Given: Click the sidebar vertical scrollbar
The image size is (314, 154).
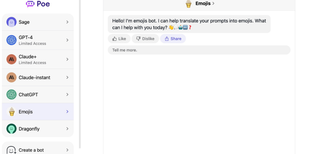Looking at the screenshot, I should point(80,74).
